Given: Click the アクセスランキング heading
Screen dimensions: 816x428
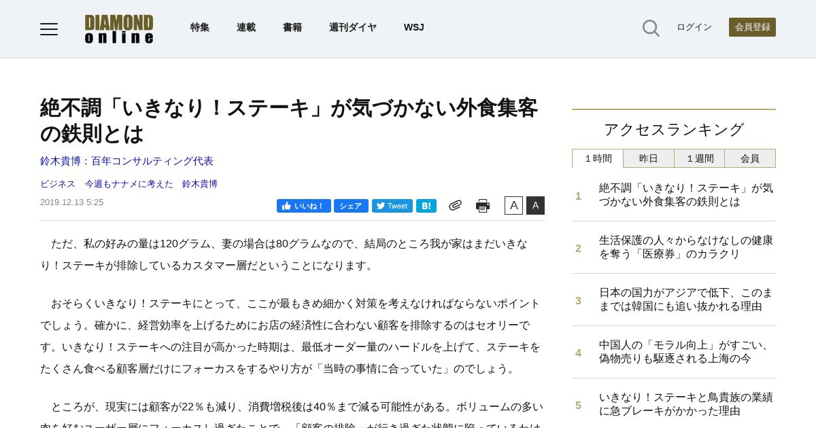Looking at the screenshot, I should pyautogui.click(x=674, y=130).
